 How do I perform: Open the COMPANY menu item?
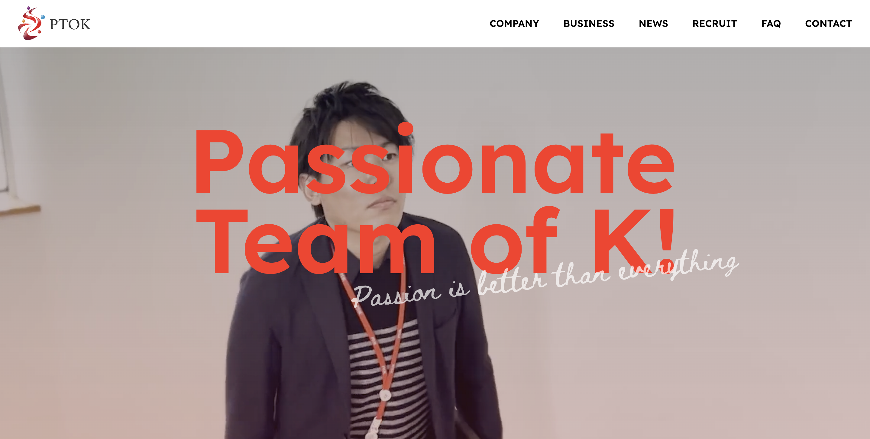pos(514,24)
